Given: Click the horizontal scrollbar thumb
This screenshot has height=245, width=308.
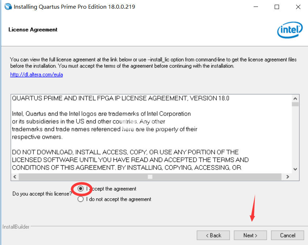Looking at the screenshot, I should (x=150, y=177).
